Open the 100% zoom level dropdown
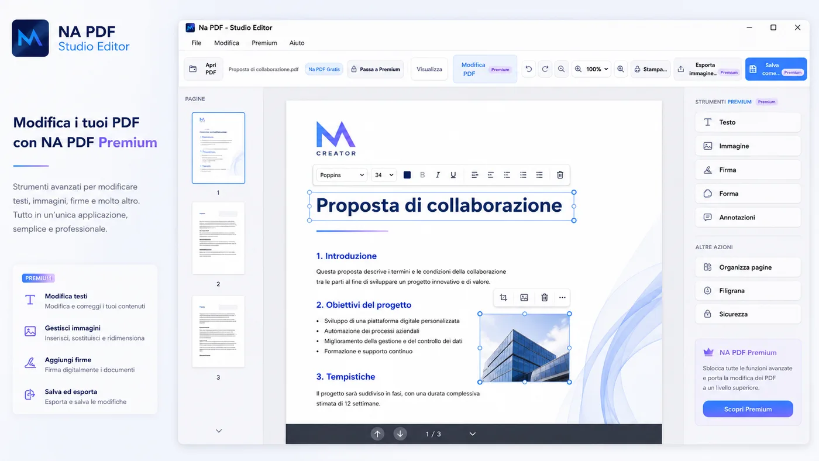The width and height of the screenshot is (819, 461). click(591, 69)
